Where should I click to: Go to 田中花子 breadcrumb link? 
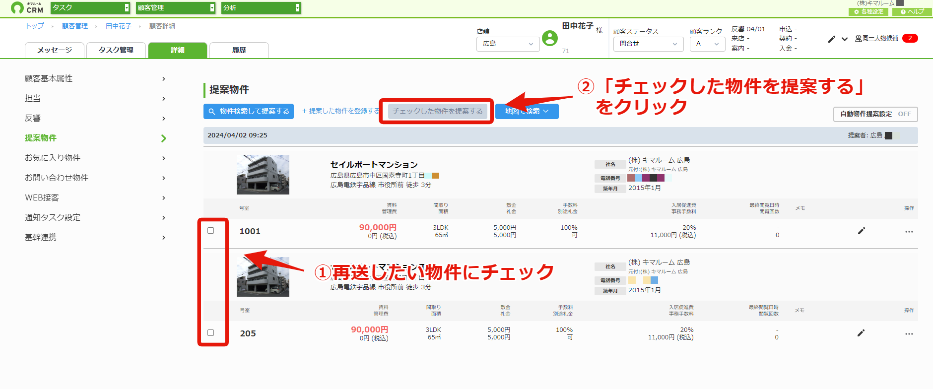(x=119, y=26)
